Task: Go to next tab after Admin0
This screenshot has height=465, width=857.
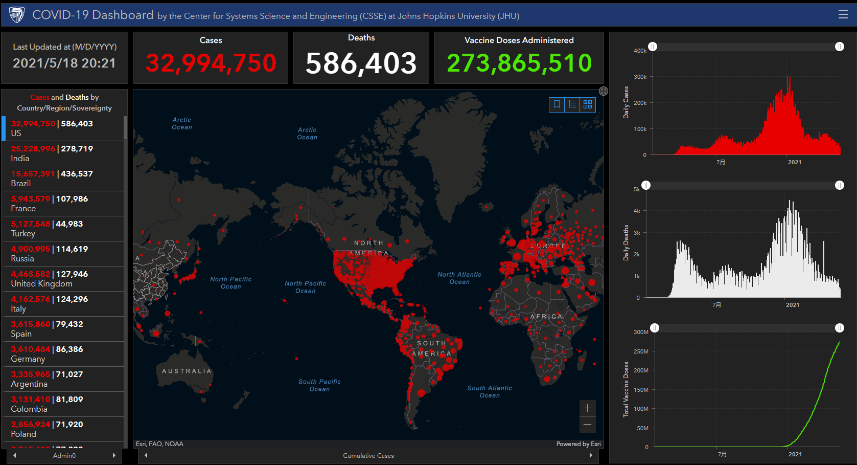Action: coord(114,455)
